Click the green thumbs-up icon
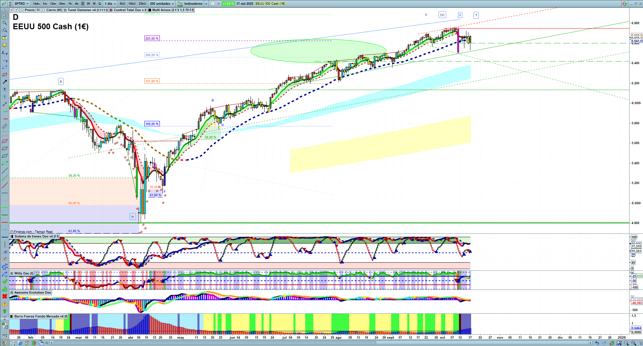The width and height of the screenshot is (643, 346). [x=5, y=289]
